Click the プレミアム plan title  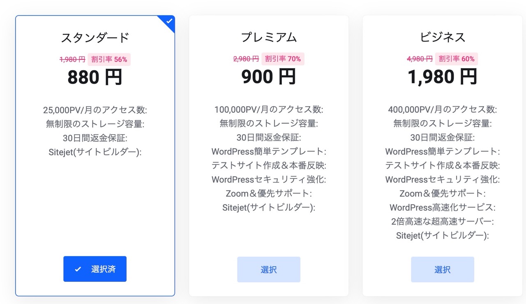pos(269,37)
